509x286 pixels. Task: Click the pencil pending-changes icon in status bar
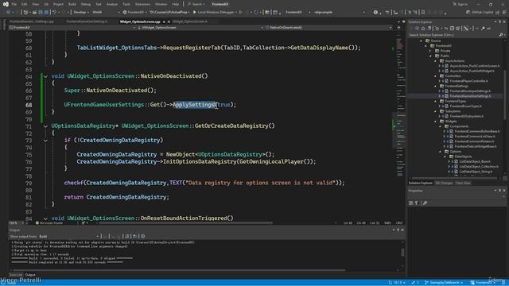point(414,283)
